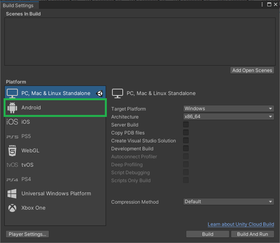Click the Build button

[x=207, y=234]
